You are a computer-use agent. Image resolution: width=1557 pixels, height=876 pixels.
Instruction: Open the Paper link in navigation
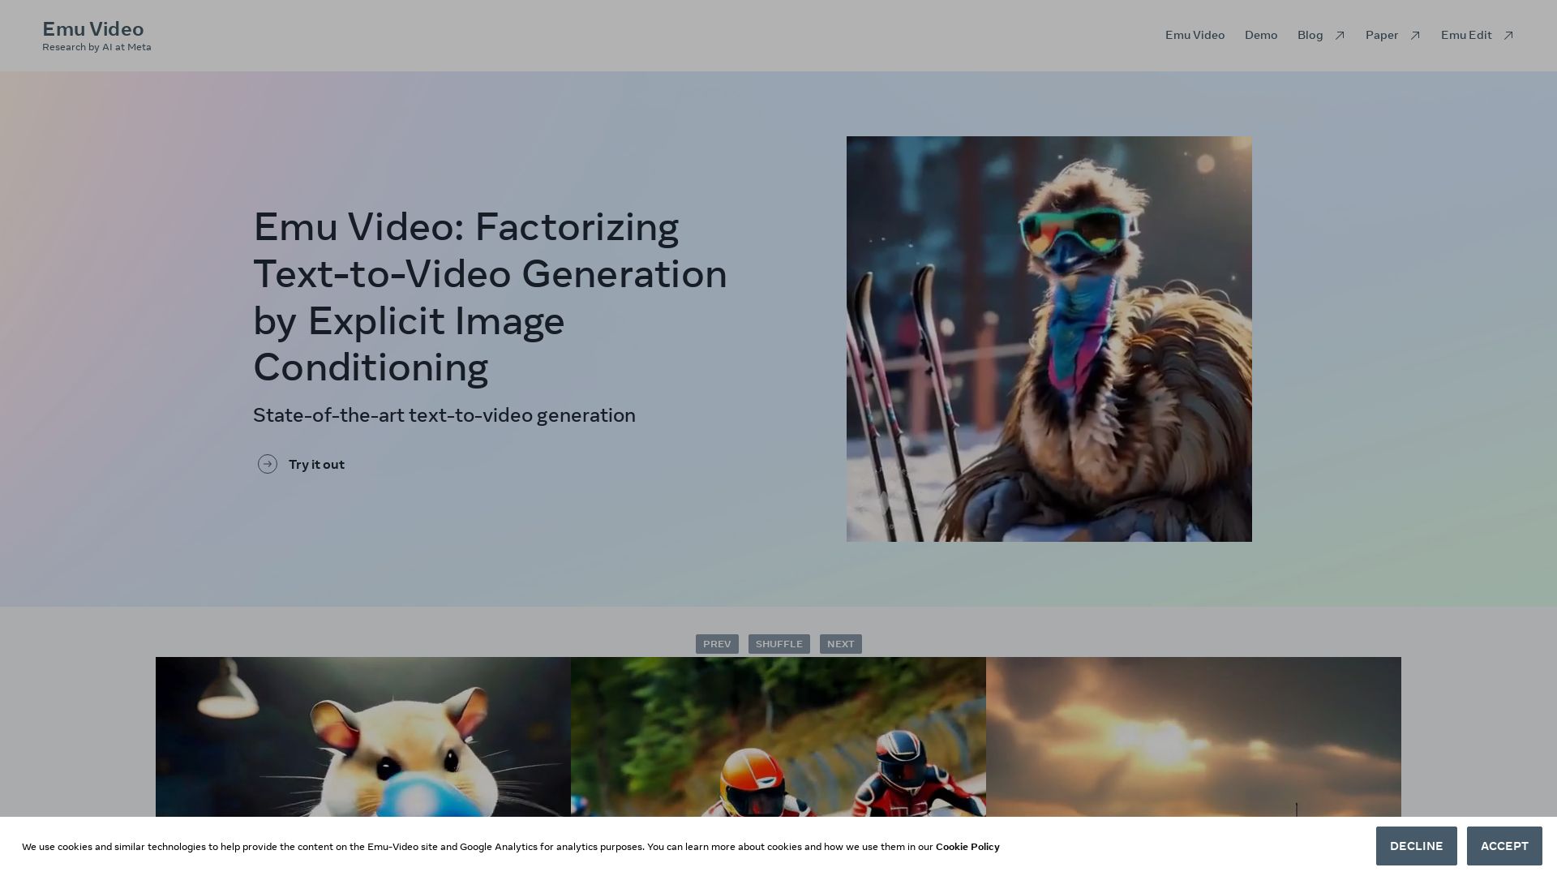[x=1381, y=35]
